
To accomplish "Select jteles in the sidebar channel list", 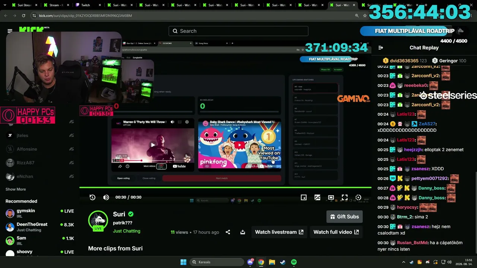I will [x=40, y=135].
